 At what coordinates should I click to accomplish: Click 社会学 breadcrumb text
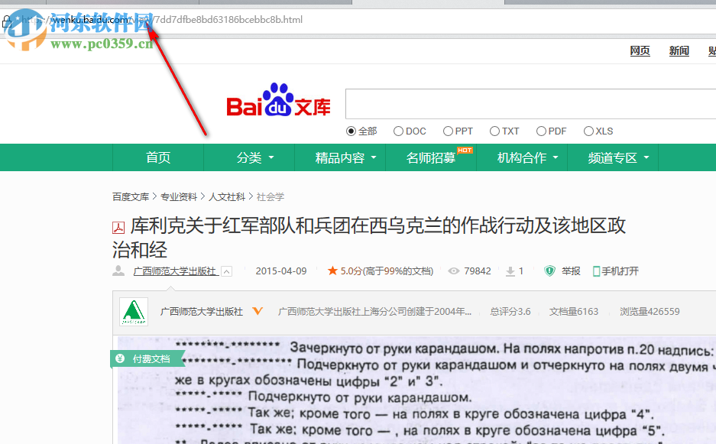point(271,197)
